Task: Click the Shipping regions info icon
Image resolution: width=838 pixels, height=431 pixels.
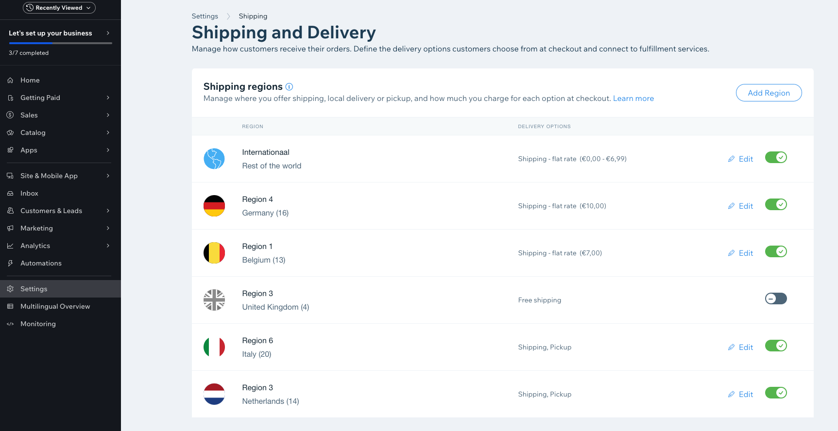Action: pyautogui.click(x=289, y=87)
